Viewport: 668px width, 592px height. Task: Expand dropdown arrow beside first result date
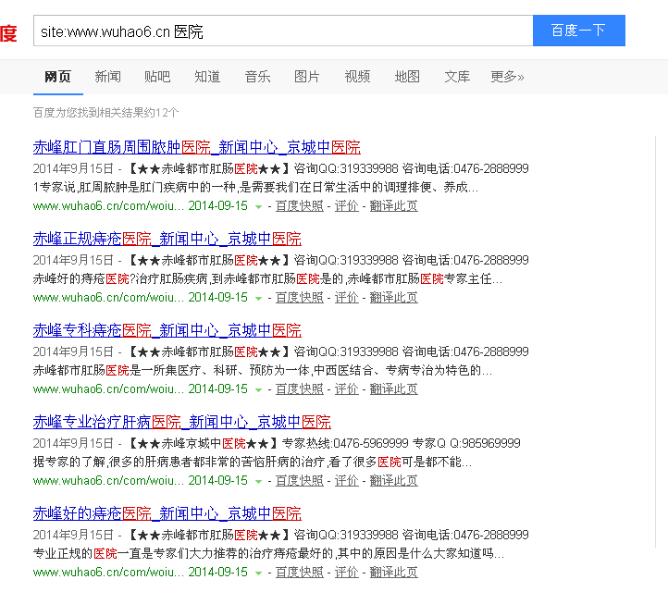259,206
